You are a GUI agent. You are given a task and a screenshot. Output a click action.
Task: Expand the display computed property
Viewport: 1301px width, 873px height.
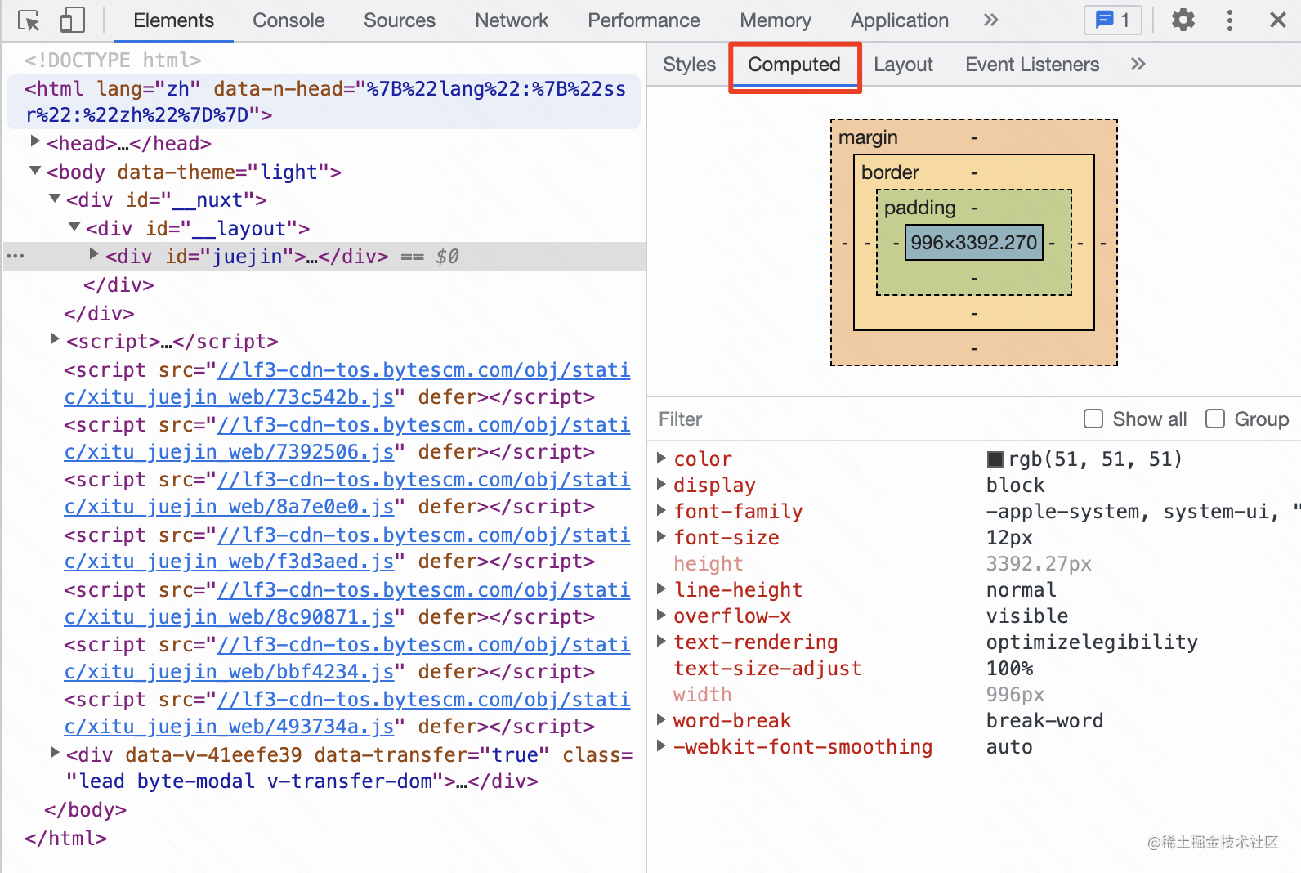tap(662, 484)
